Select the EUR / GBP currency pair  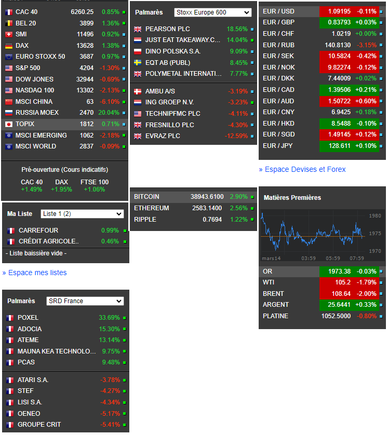click(322, 22)
